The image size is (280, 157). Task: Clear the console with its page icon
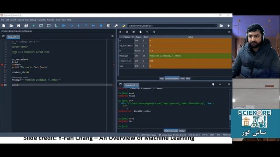[x=213, y=84]
